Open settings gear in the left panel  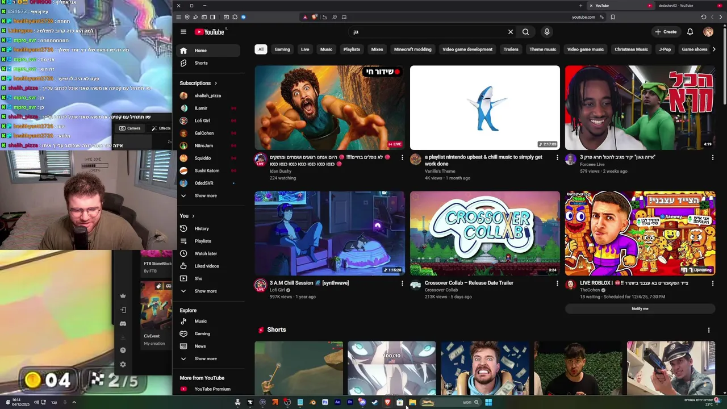[123, 365]
